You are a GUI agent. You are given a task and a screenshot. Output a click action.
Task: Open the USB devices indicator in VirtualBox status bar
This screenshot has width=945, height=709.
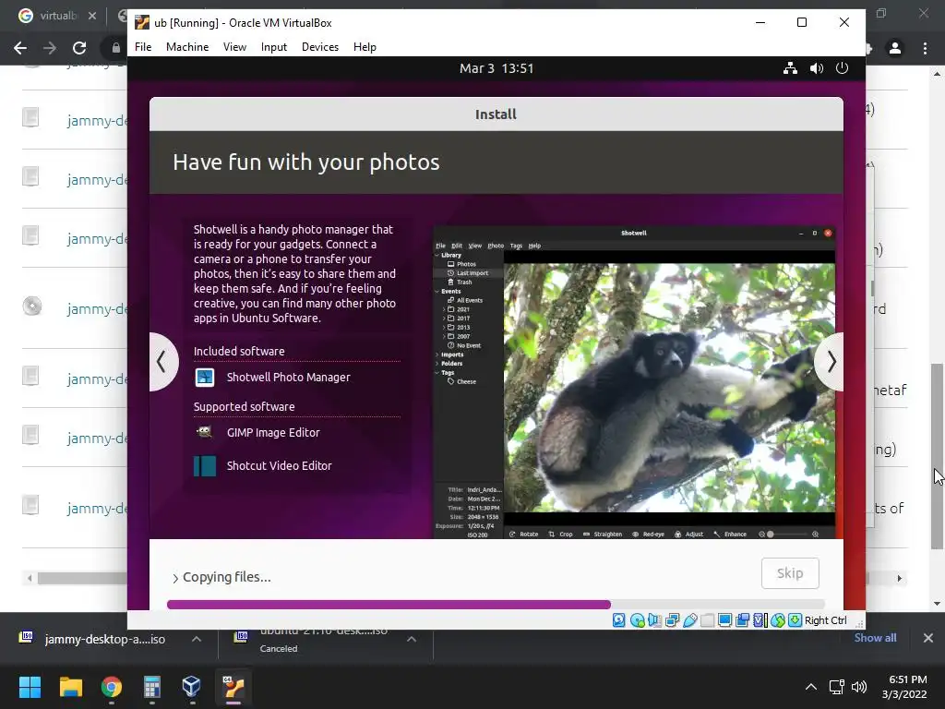(690, 620)
